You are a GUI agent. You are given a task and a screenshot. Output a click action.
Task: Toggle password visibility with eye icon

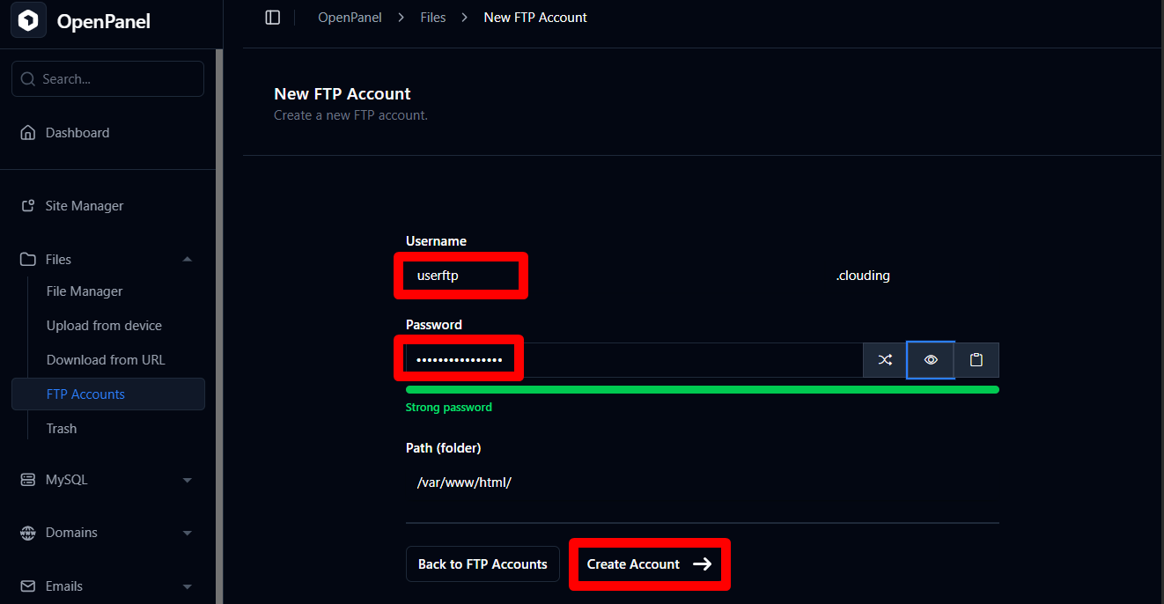931,360
